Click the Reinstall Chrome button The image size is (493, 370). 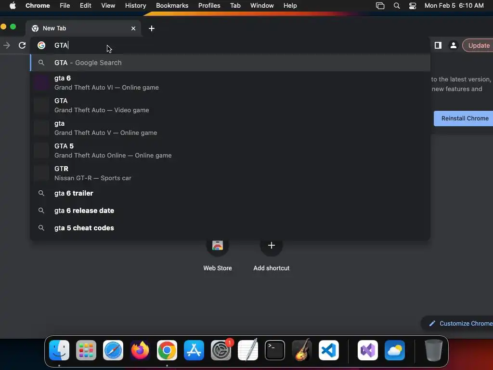465,119
